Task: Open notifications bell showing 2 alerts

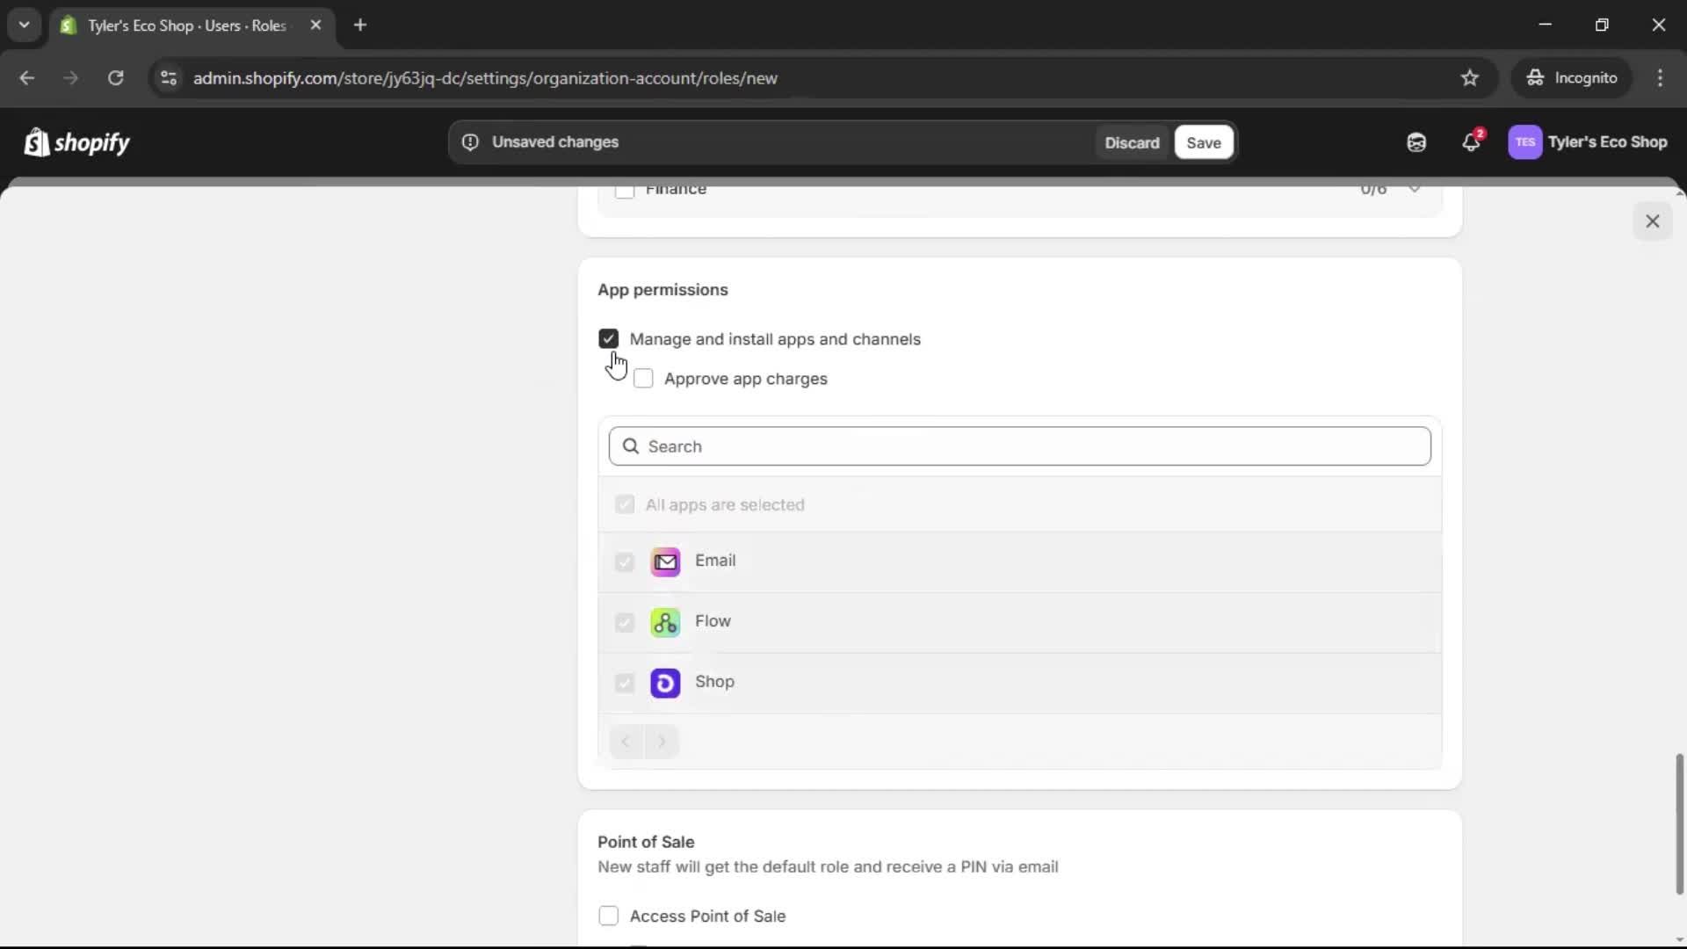Action: 1472,141
